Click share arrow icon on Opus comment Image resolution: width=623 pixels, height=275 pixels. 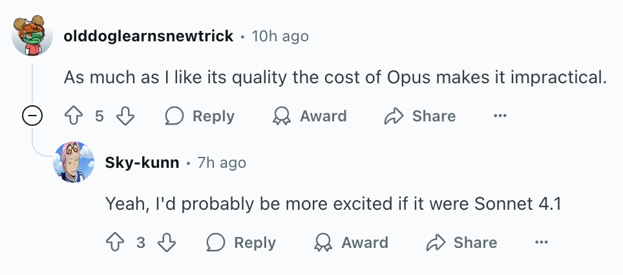(x=394, y=116)
